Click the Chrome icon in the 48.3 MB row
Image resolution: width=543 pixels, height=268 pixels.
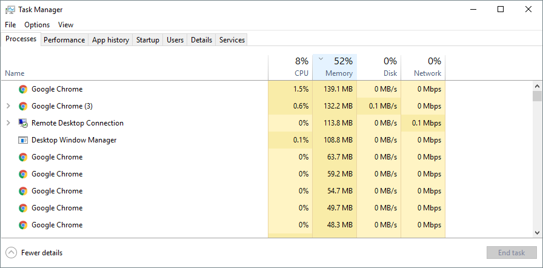23,225
